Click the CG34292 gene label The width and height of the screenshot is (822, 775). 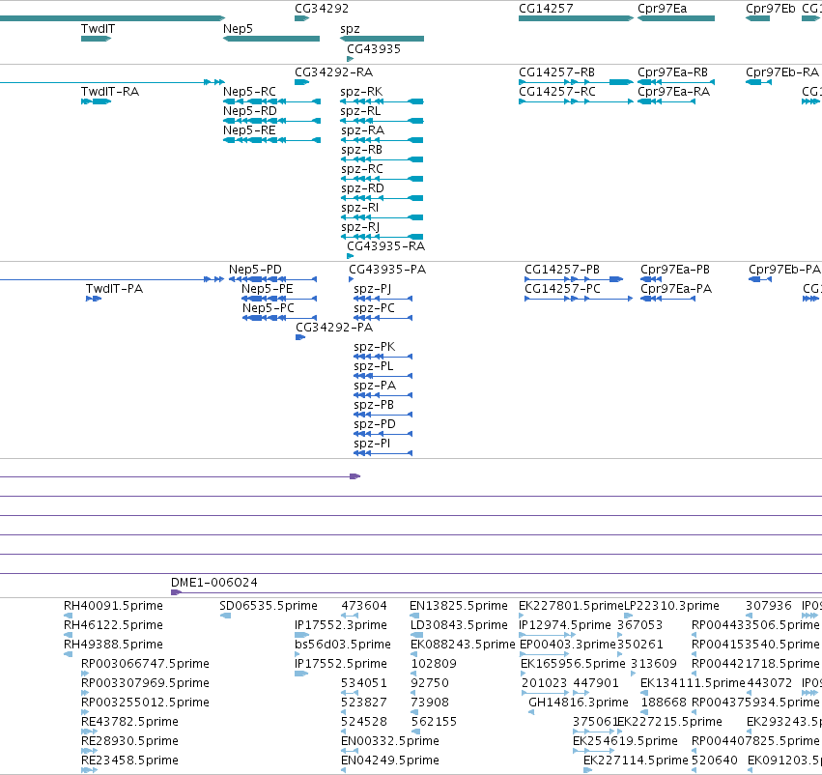click(322, 9)
